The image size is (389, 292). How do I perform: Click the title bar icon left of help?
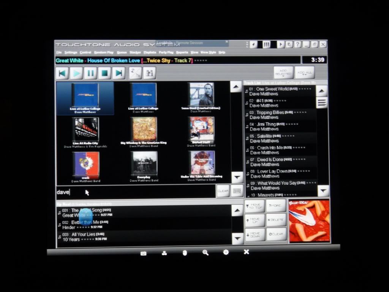point(289,45)
